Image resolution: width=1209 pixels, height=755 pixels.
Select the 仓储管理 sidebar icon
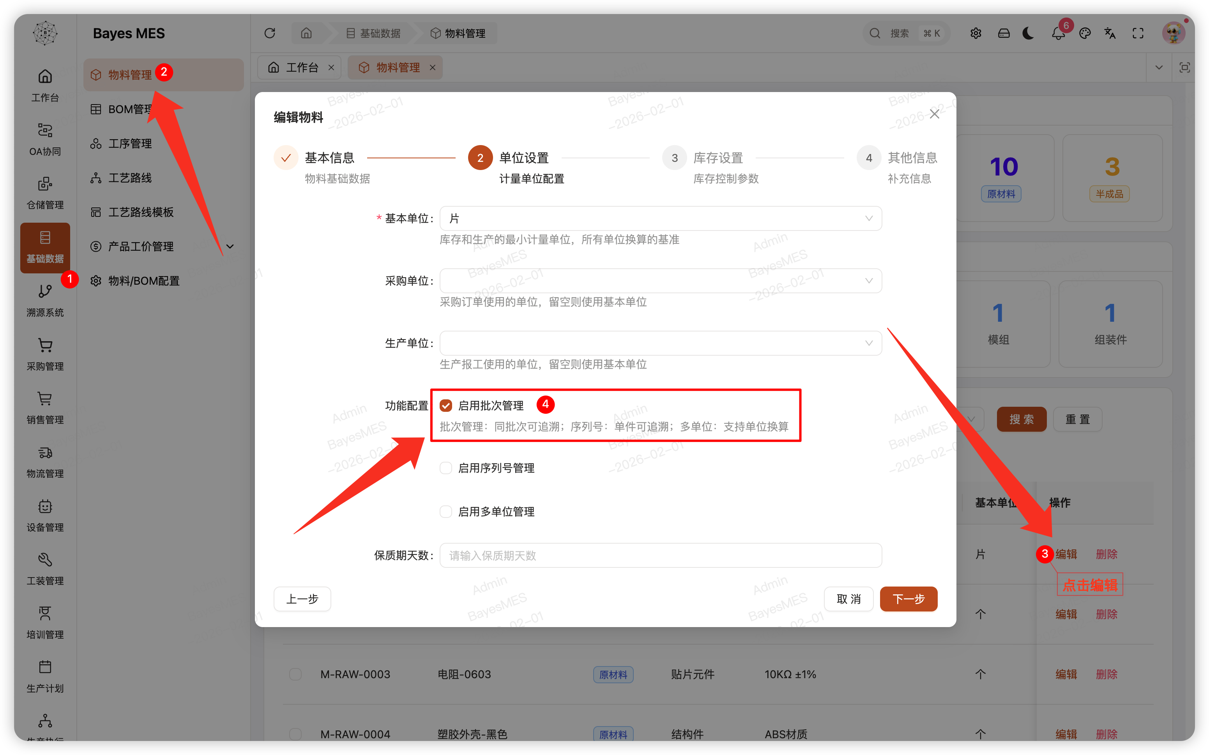45,192
